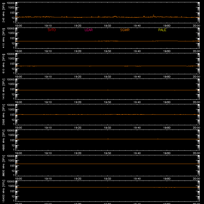Image resolution: width=204 pixels, height=204 pixels.
Task: Click the 1000 tick label on 410 MHz plot
Action: coord(11,33)
